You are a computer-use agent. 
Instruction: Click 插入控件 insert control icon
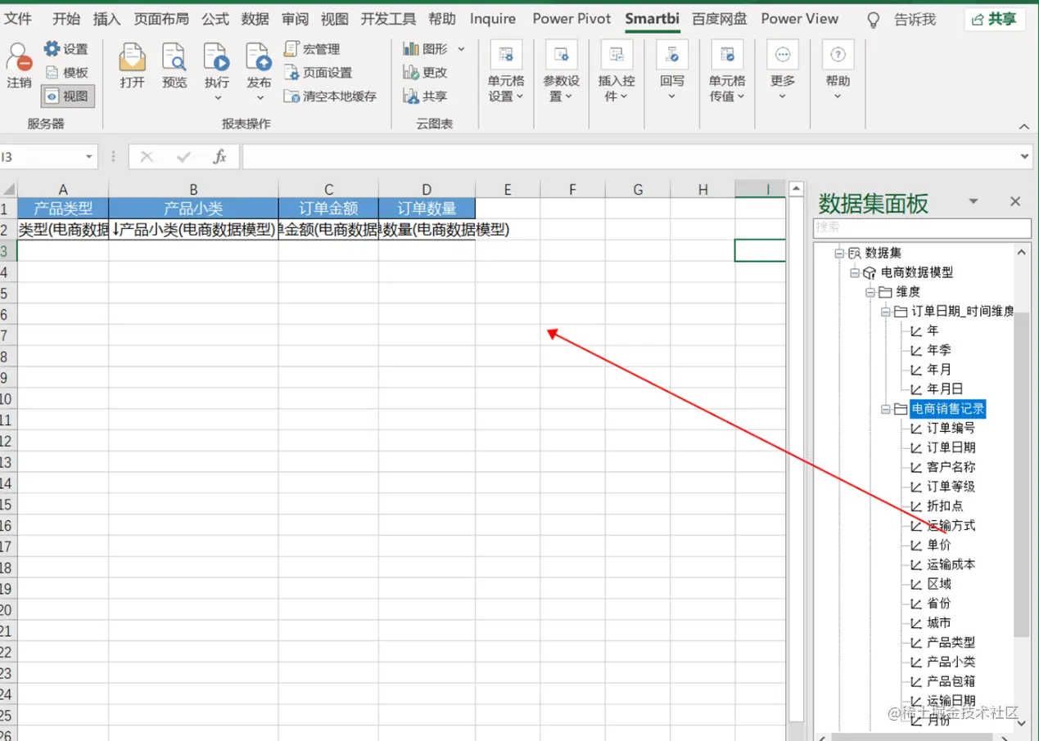click(617, 55)
